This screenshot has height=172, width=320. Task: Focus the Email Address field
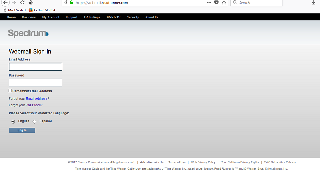36,67
